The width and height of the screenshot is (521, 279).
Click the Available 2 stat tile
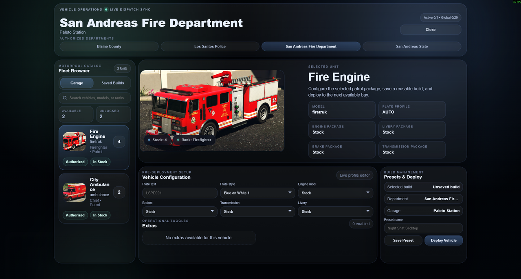point(76,114)
